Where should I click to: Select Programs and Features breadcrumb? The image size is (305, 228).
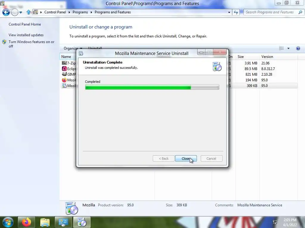click(x=113, y=12)
